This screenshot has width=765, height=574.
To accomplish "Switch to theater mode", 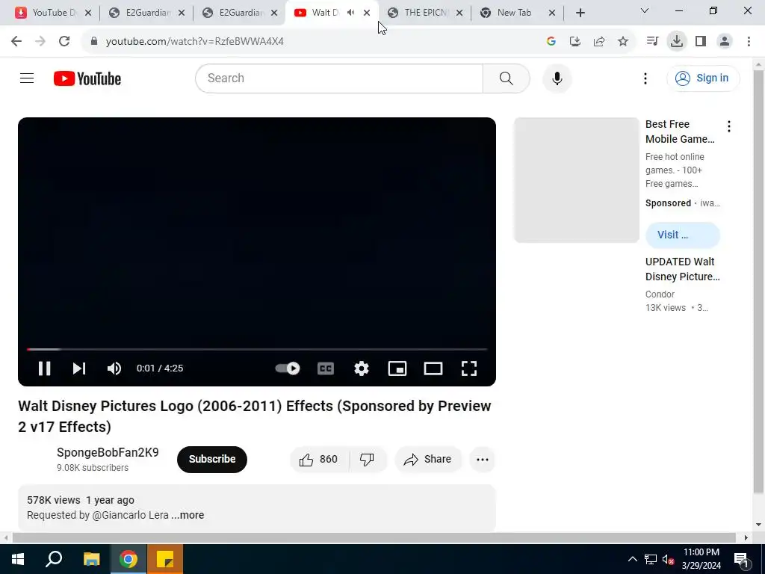I will 433,368.
